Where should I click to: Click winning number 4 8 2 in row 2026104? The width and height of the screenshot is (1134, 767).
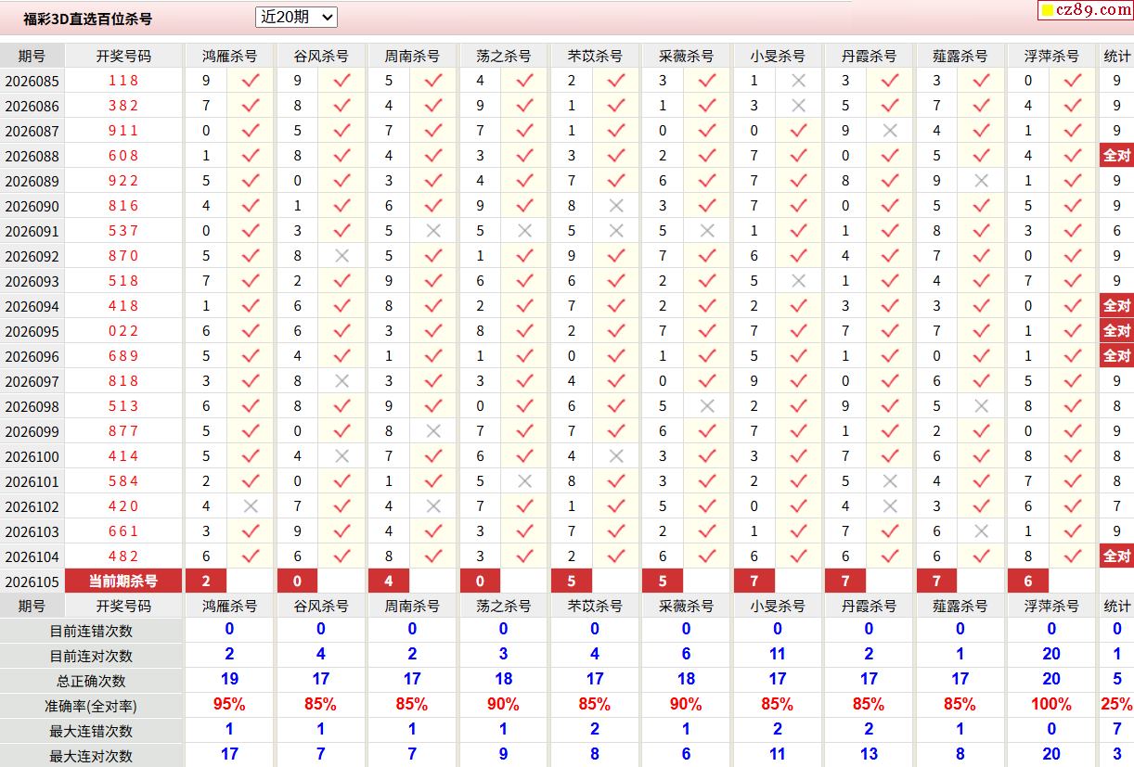(123, 556)
